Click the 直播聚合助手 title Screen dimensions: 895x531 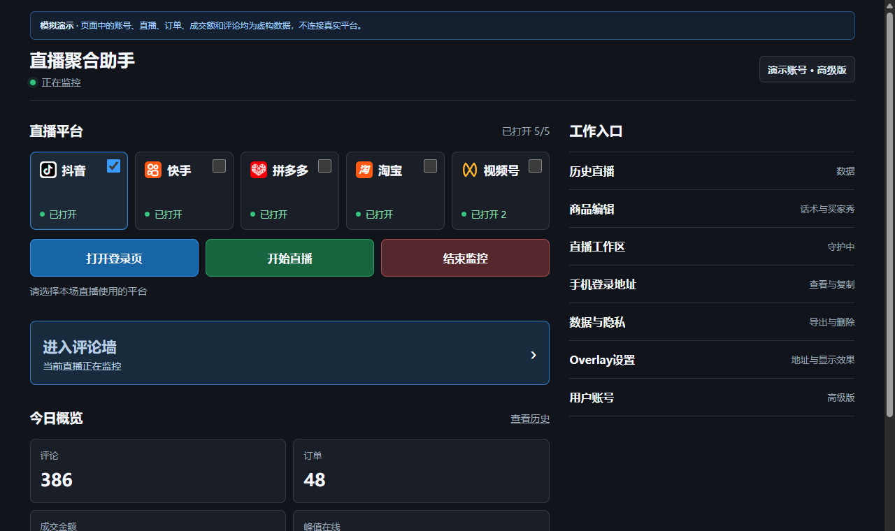[83, 61]
